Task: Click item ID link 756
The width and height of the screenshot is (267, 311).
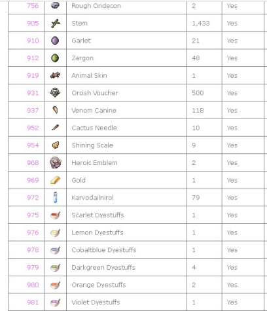Action: [33, 6]
